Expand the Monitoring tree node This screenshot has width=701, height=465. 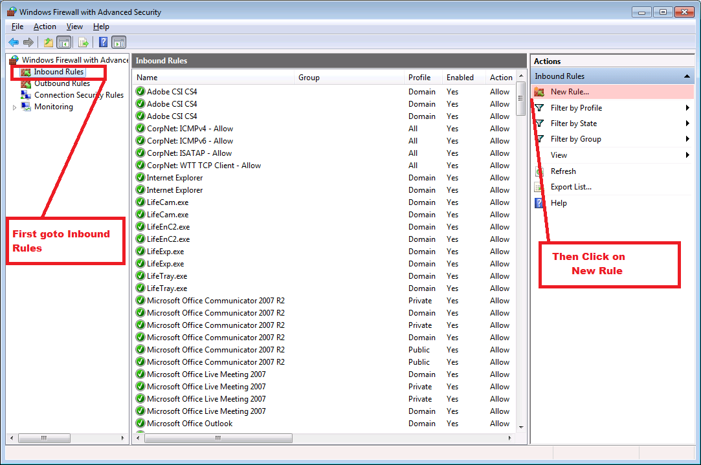(14, 107)
